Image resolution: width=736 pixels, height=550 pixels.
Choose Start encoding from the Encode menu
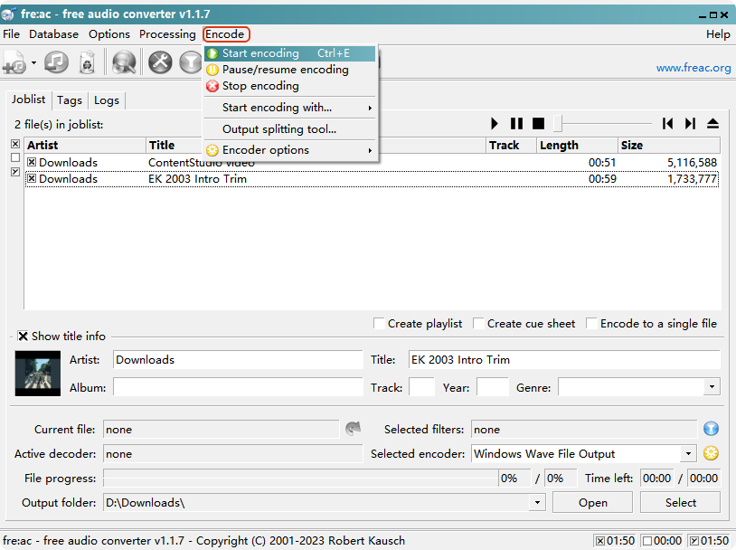pyautogui.click(x=260, y=53)
